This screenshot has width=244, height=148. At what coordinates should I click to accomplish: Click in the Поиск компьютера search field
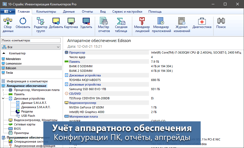[31, 40]
